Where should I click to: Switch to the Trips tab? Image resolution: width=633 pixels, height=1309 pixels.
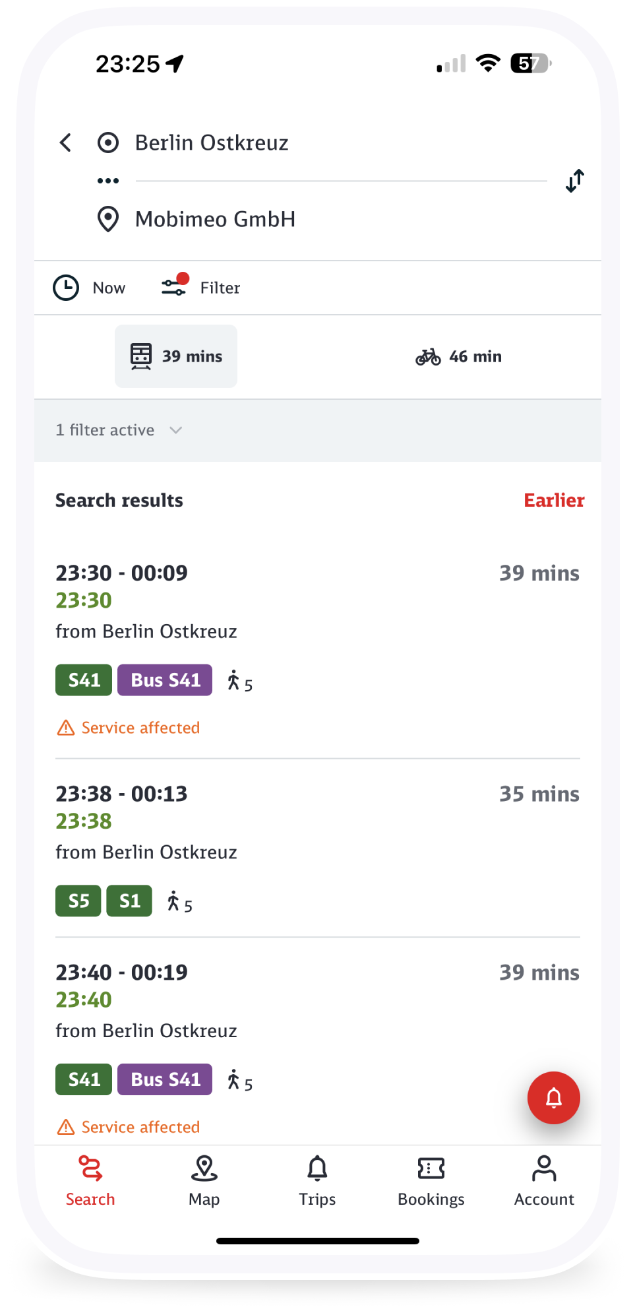[318, 1181]
